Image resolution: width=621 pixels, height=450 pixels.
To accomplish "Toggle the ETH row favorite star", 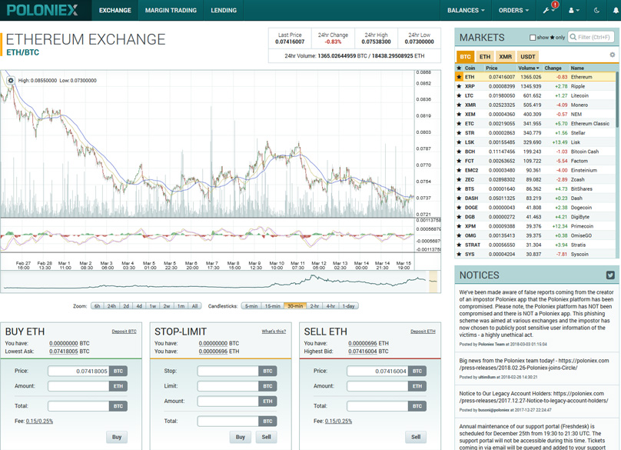I will click(459, 77).
